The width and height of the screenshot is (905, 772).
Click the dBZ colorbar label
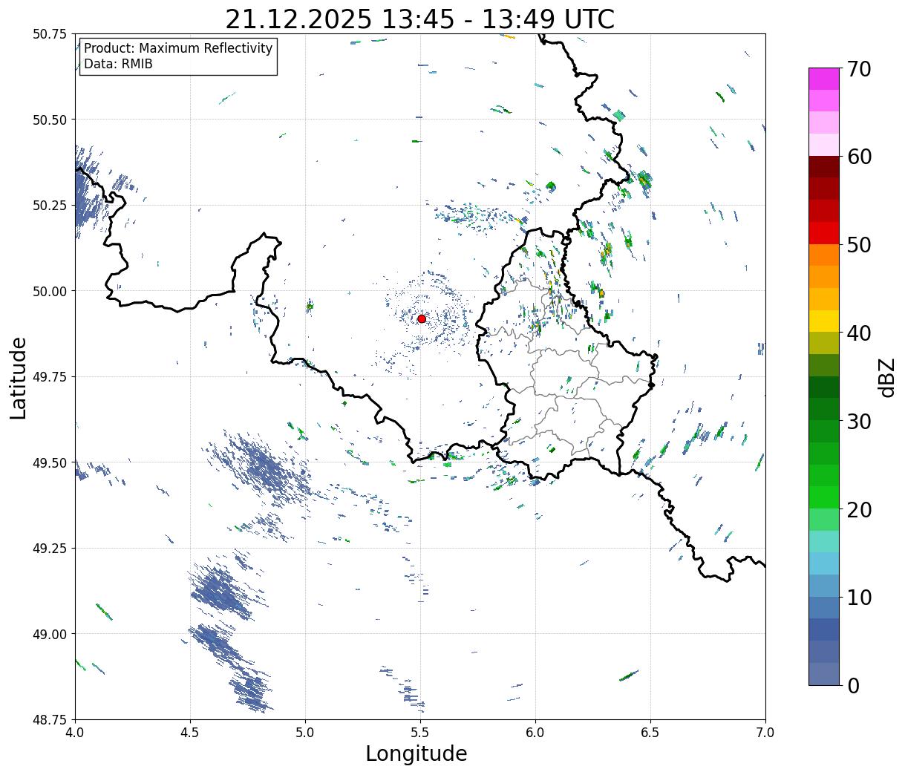point(886,376)
